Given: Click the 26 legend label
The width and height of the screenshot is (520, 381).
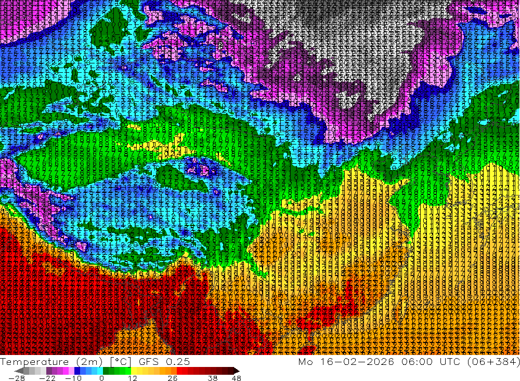Looking at the screenshot, I should tap(173, 378).
